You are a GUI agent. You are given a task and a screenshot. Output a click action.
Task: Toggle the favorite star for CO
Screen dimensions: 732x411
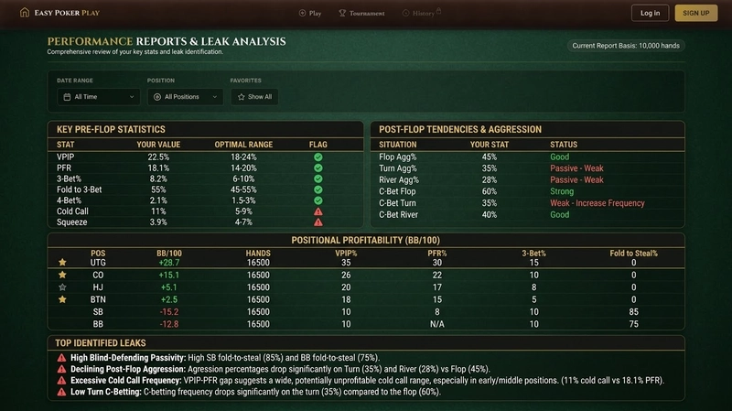tap(62, 275)
